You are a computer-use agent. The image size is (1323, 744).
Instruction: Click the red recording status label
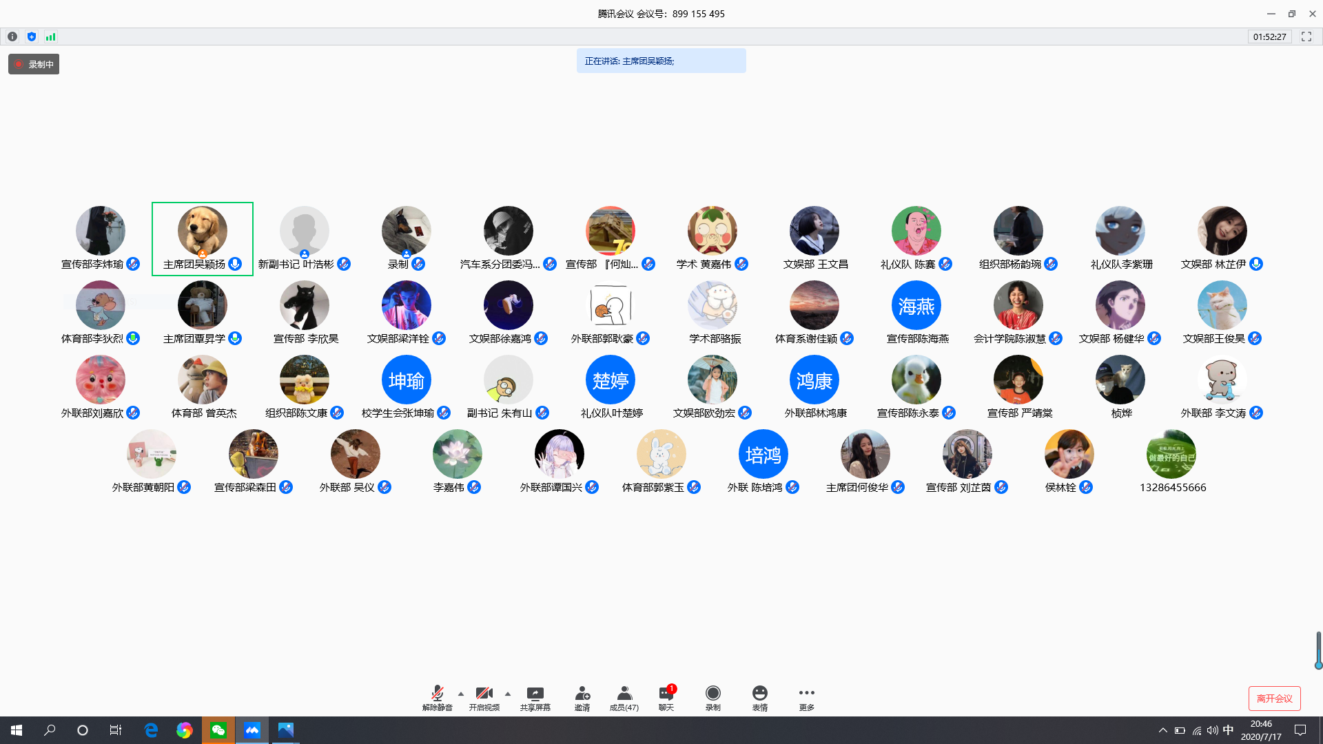tap(34, 64)
